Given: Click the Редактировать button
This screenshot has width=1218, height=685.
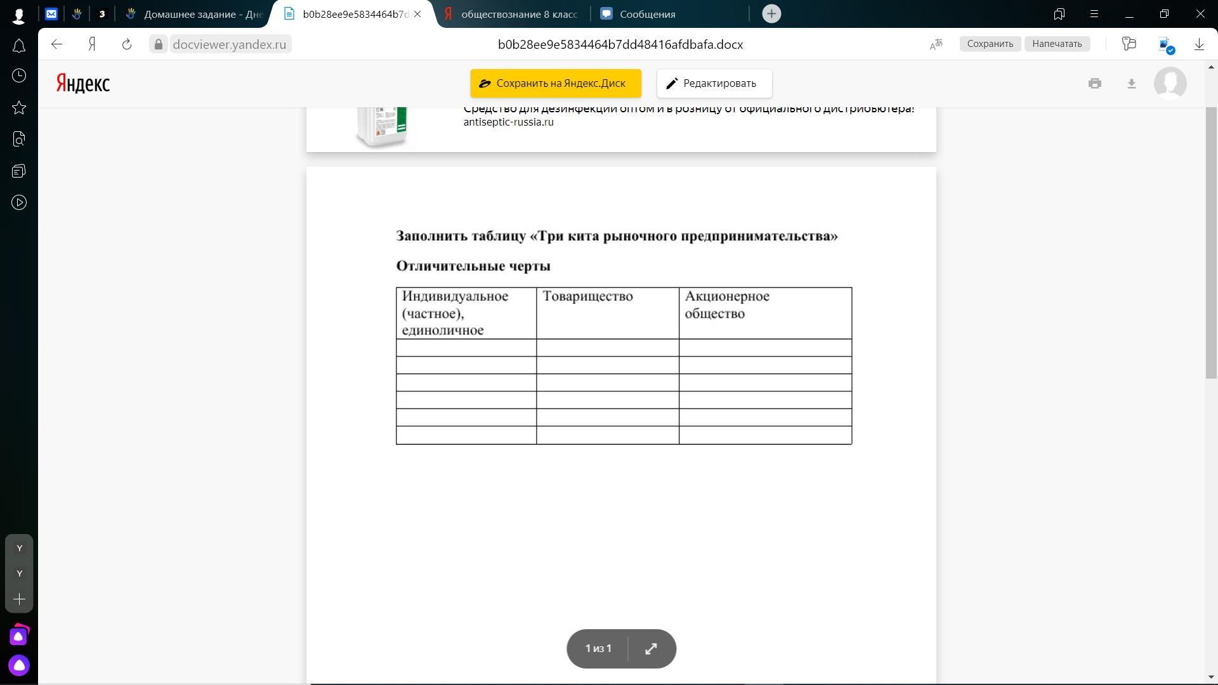Looking at the screenshot, I should pos(714,84).
